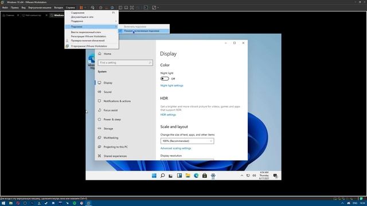The image size is (367, 206).
Task: Click the guest taskbar network icon
Action: click(x=248, y=176)
